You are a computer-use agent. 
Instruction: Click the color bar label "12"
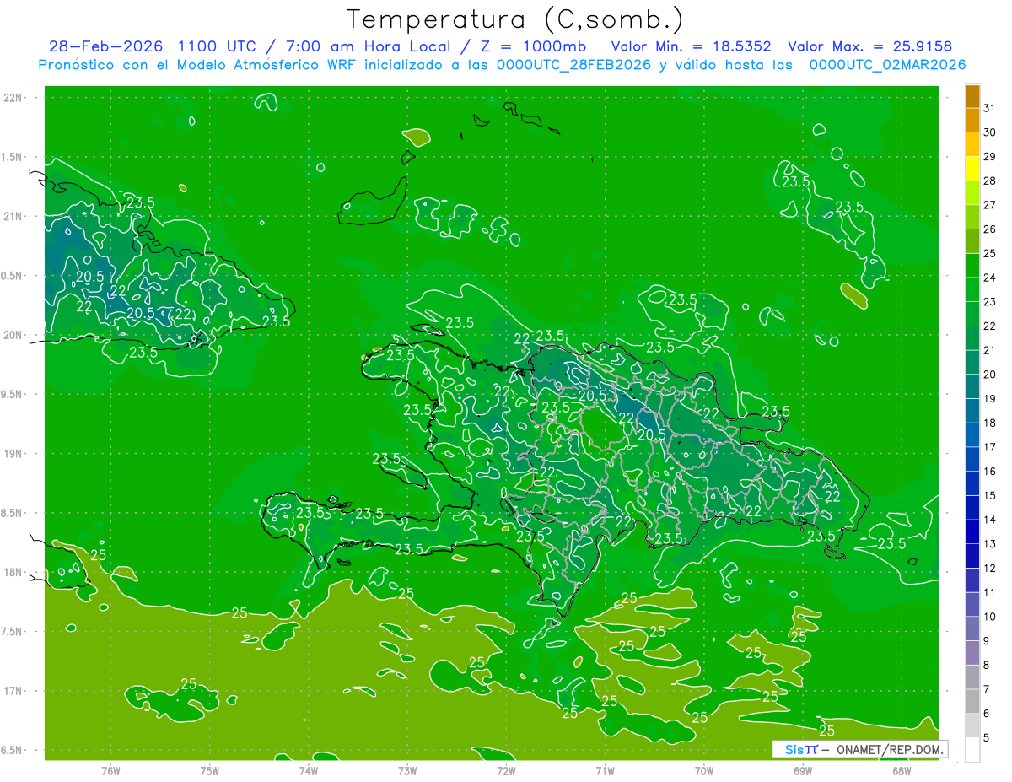coord(990,569)
